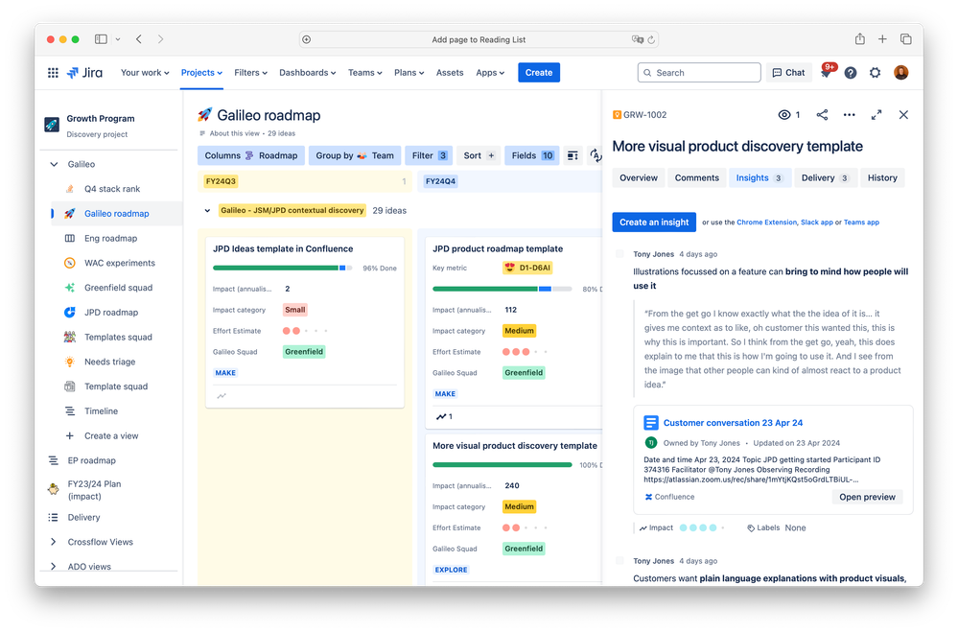The image size is (958, 632).
Task: Open the Growth Program project icon
Action: [52, 125]
